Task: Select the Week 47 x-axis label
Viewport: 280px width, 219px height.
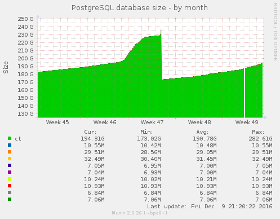Action: (152, 122)
